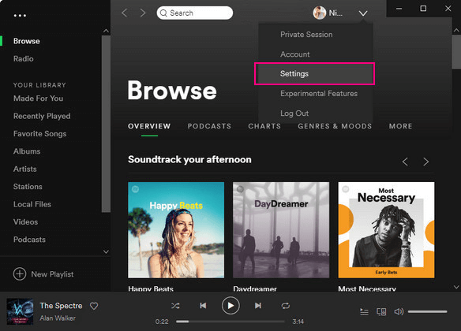Open Favorite Songs library item

[x=39, y=134]
